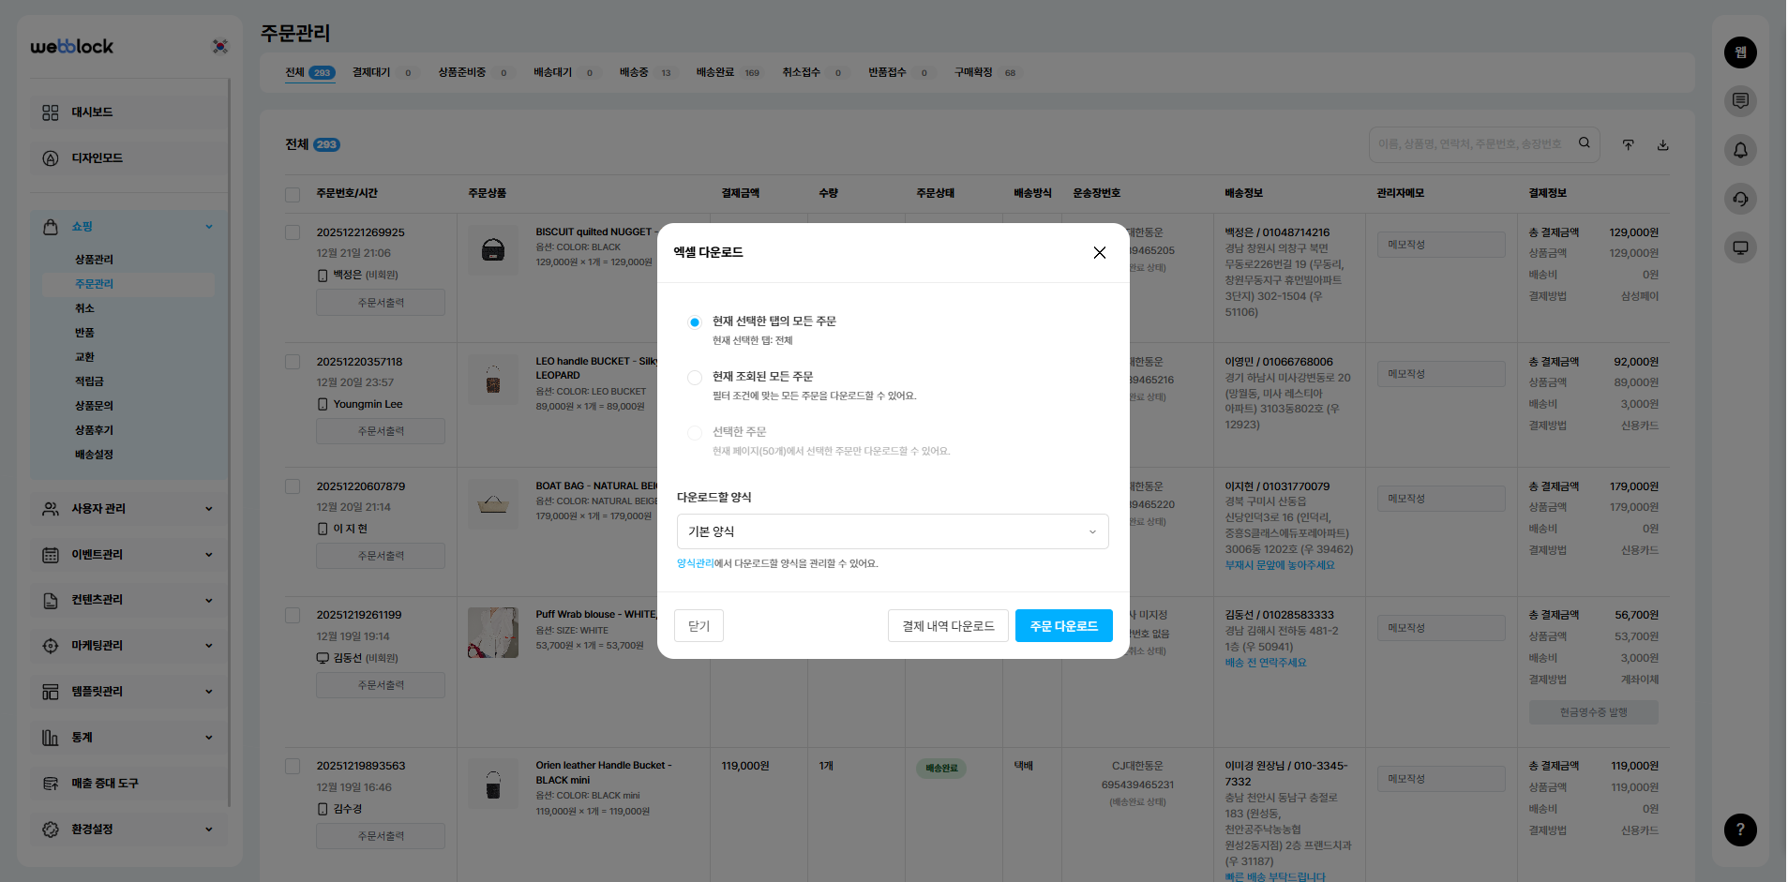1788x882 pixels.
Task: Click the headset support icon
Action: point(1740,199)
